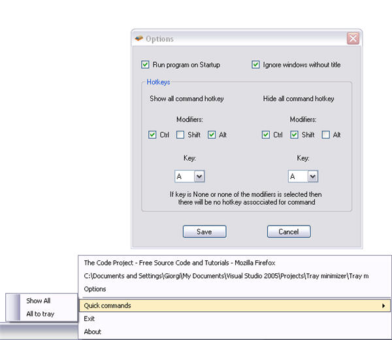Open Key dropdown arrow for Hide all command
The width and height of the screenshot is (392, 340).
313,177
